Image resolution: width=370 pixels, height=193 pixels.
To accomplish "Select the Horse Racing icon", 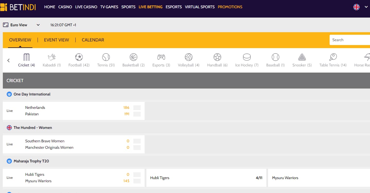I will (x=367, y=57).
